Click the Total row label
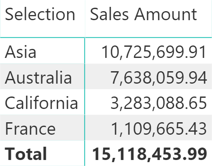 pos(26,154)
